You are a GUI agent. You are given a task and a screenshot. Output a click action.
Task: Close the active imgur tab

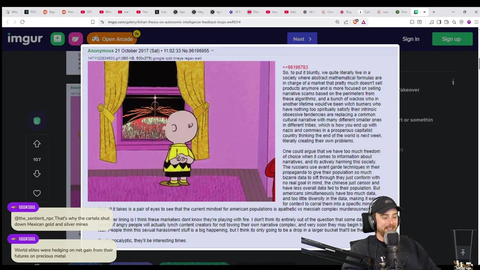(x=424, y=12)
